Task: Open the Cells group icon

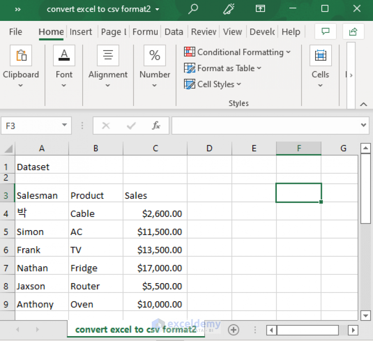Action: point(320,55)
